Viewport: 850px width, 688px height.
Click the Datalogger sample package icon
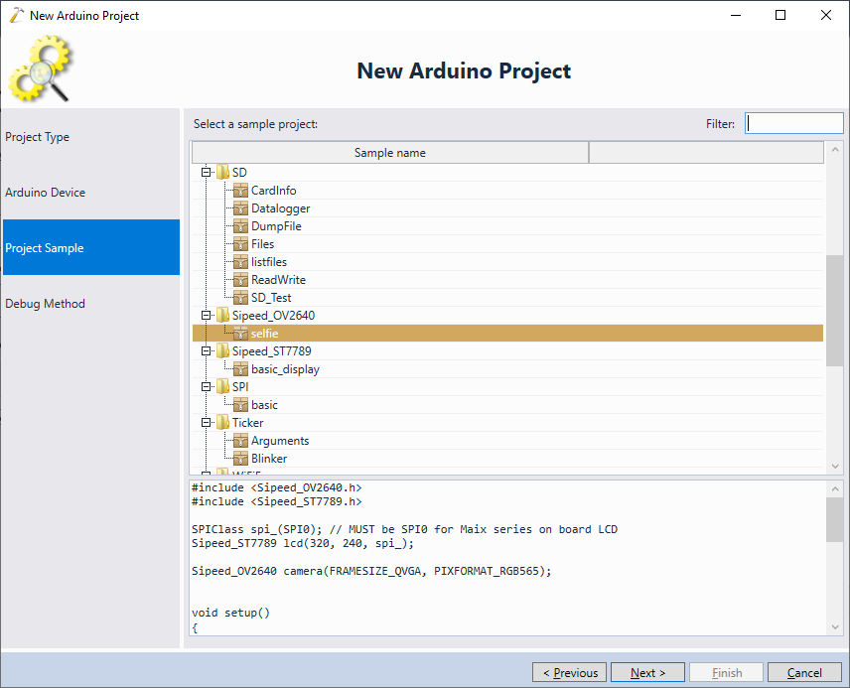click(x=240, y=208)
